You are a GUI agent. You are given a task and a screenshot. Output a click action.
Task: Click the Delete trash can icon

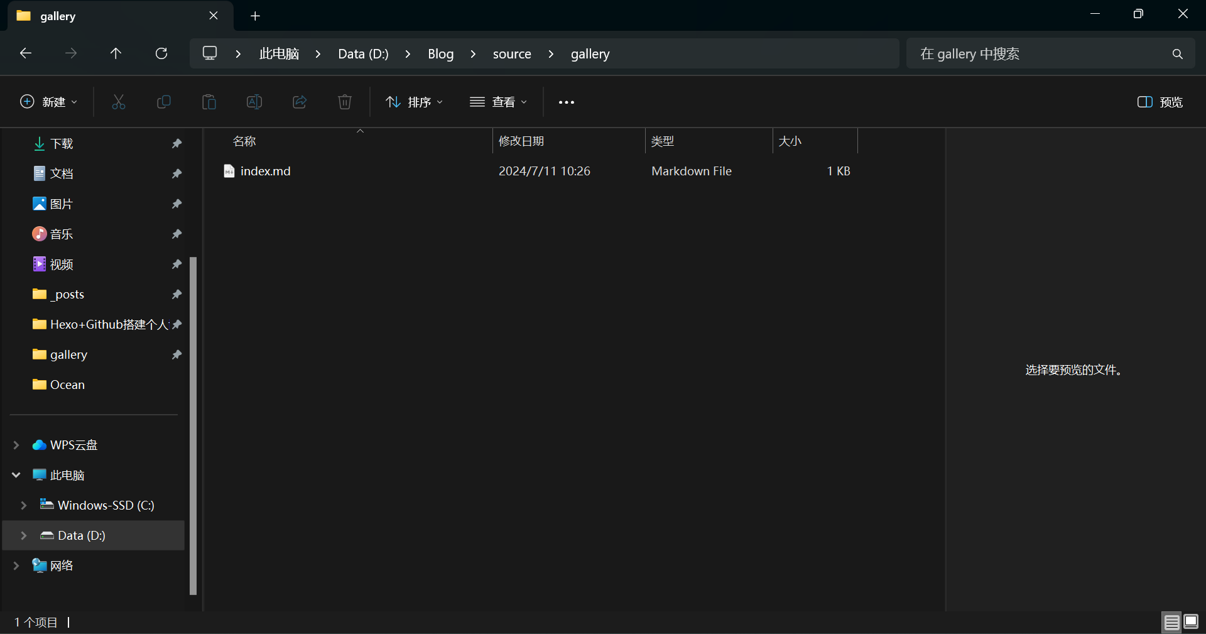click(345, 102)
